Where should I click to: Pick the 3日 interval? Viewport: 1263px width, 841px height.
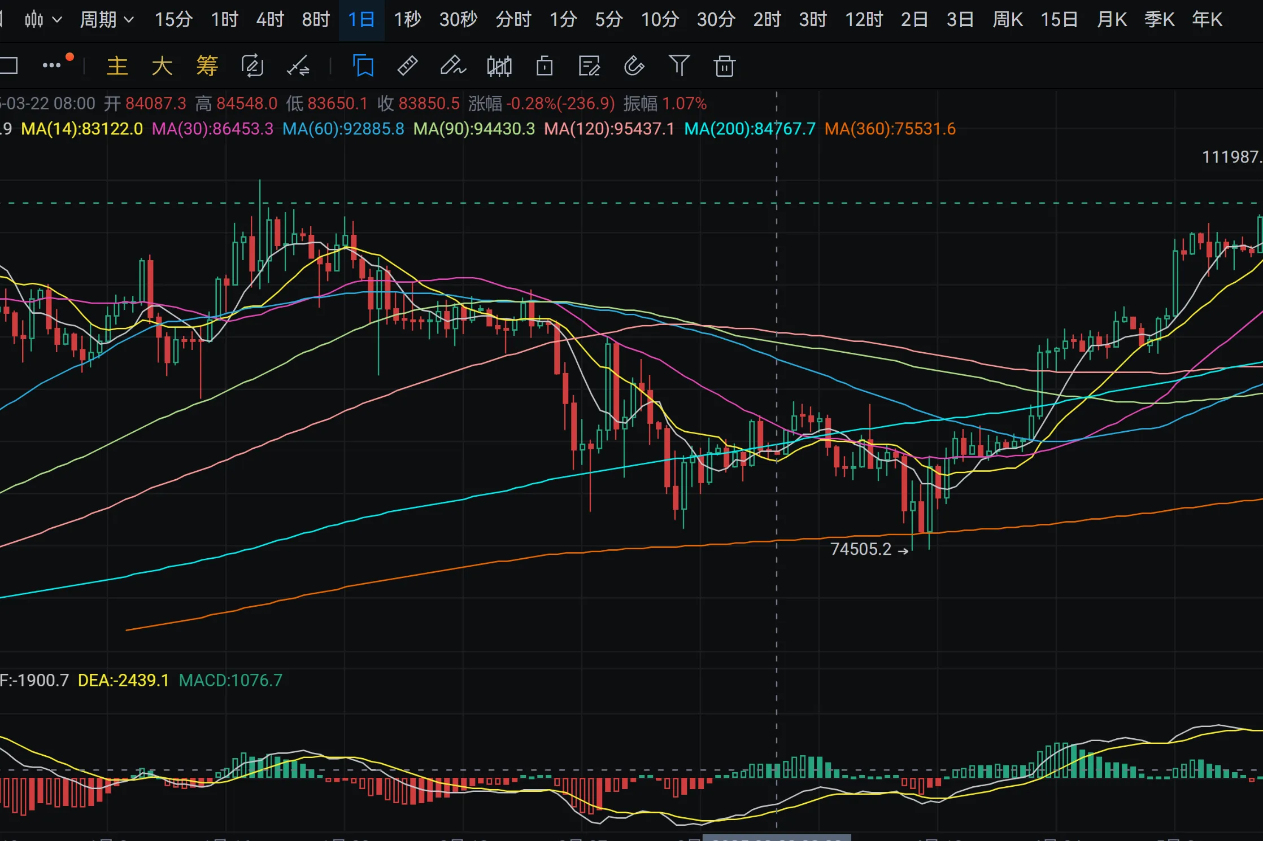960,20
